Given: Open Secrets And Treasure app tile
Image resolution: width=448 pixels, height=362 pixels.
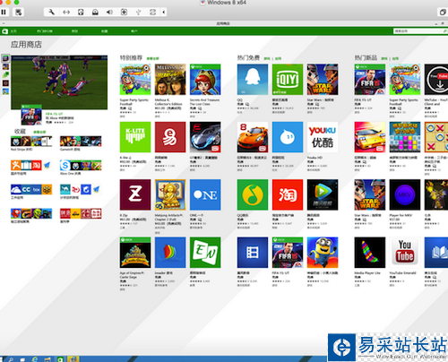Looking at the screenshot, I should (x=205, y=80).
